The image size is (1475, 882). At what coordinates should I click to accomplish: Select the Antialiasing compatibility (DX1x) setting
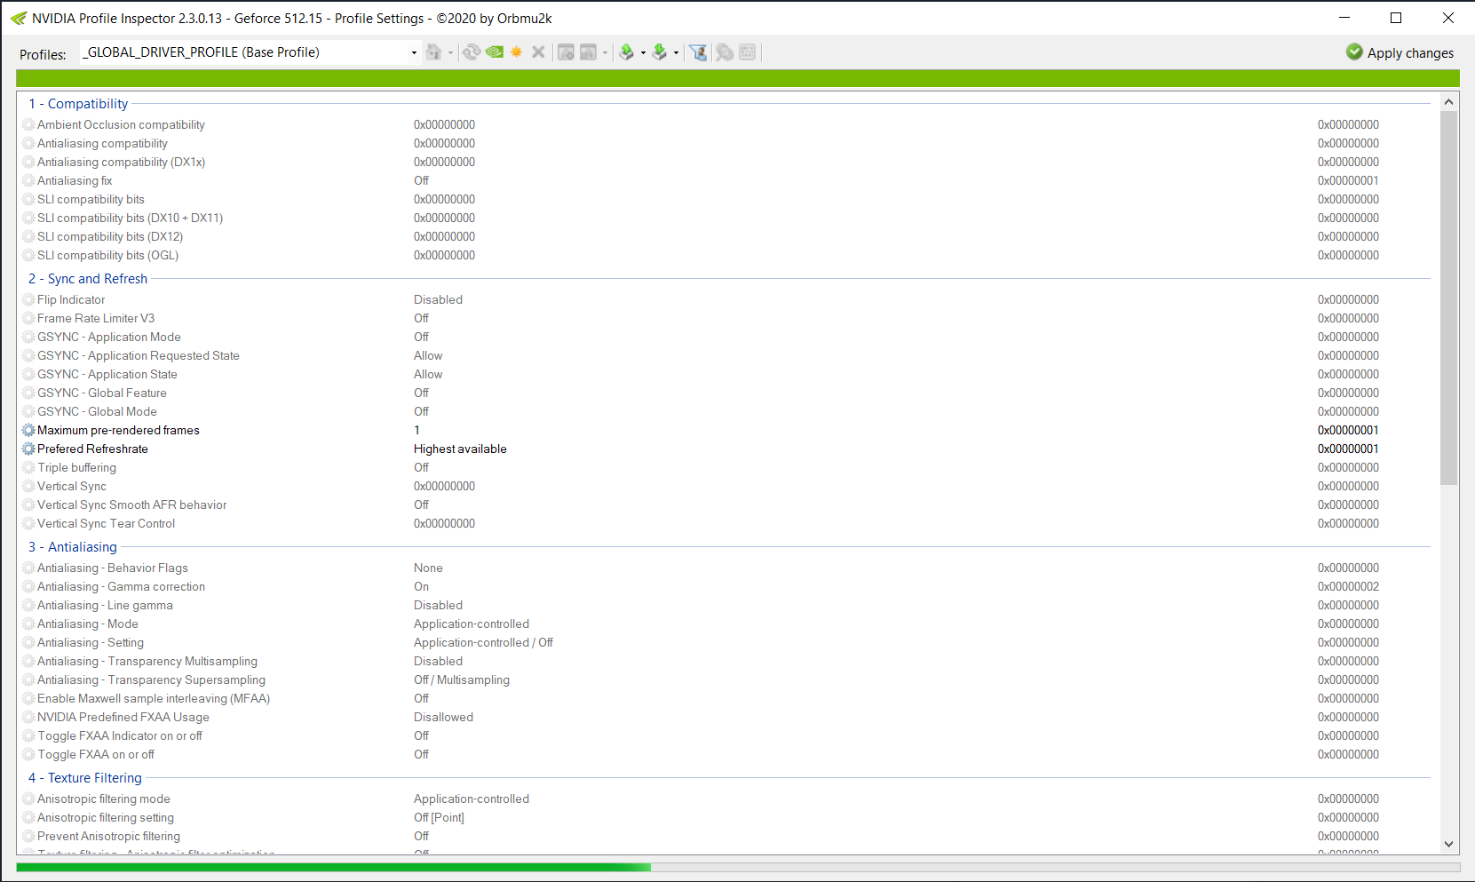click(121, 162)
